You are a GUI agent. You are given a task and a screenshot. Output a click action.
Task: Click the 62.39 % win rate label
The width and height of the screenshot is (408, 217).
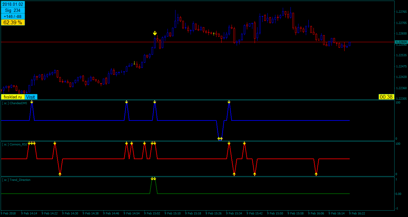pyautogui.click(x=13, y=22)
